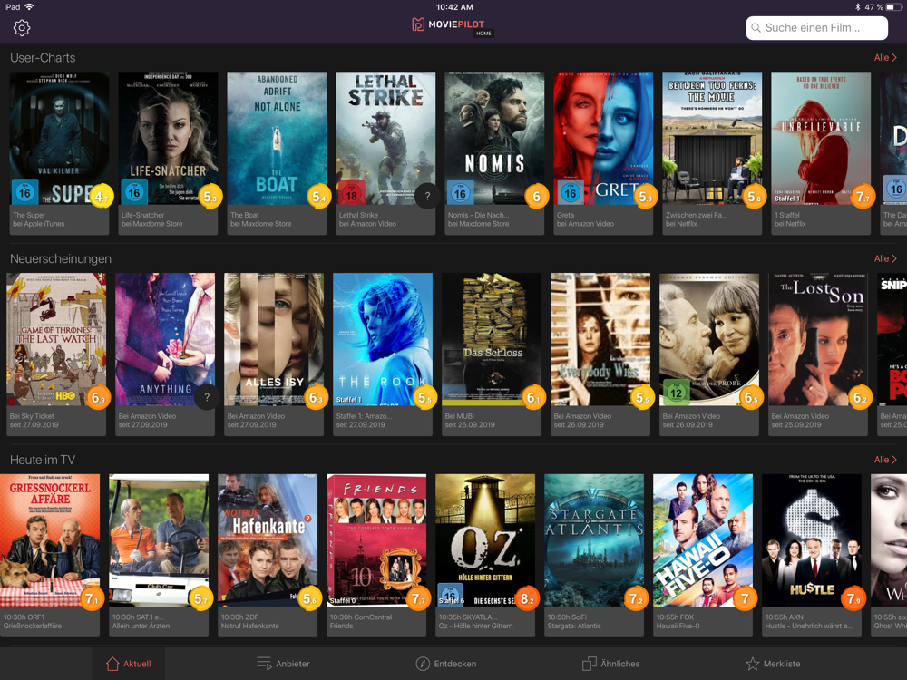The width and height of the screenshot is (907, 680).
Task: Tap the 10:42 AM clock
Action: pos(454,7)
